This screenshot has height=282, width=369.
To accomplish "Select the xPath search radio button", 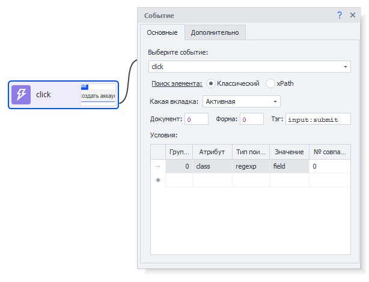I will (270, 83).
